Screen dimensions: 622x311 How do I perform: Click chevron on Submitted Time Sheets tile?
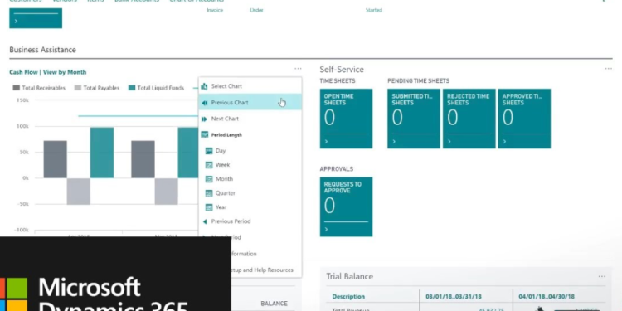[x=394, y=142]
